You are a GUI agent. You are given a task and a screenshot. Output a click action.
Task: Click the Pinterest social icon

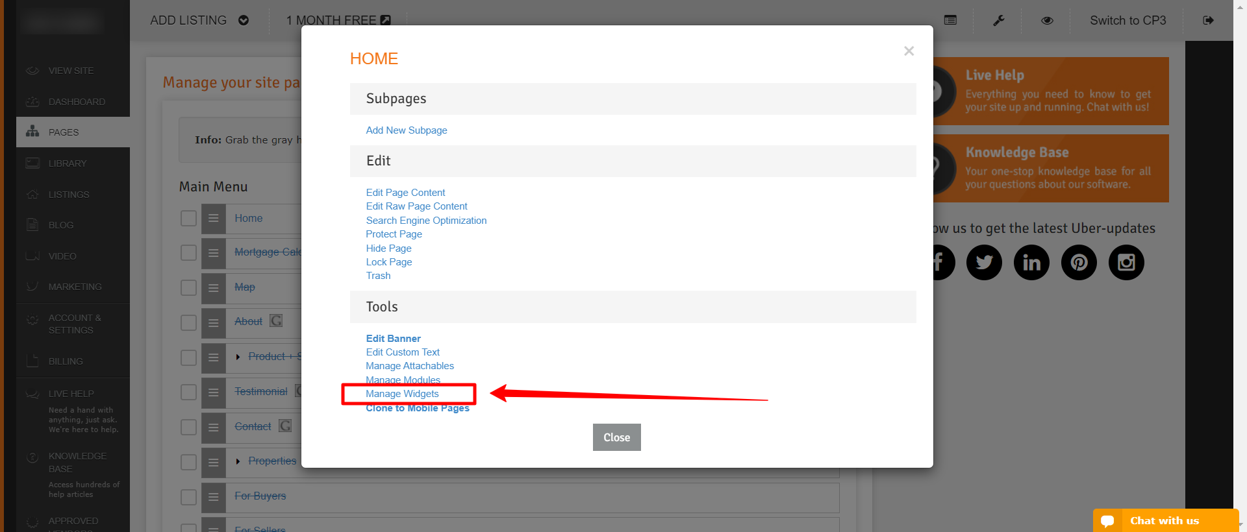click(x=1079, y=262)
